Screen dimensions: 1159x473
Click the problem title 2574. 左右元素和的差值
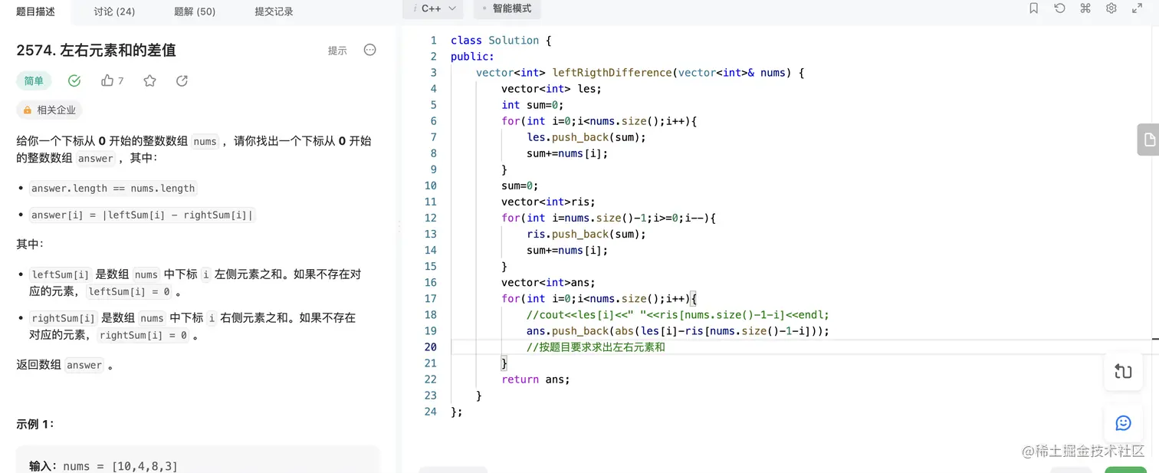(96, 50)
